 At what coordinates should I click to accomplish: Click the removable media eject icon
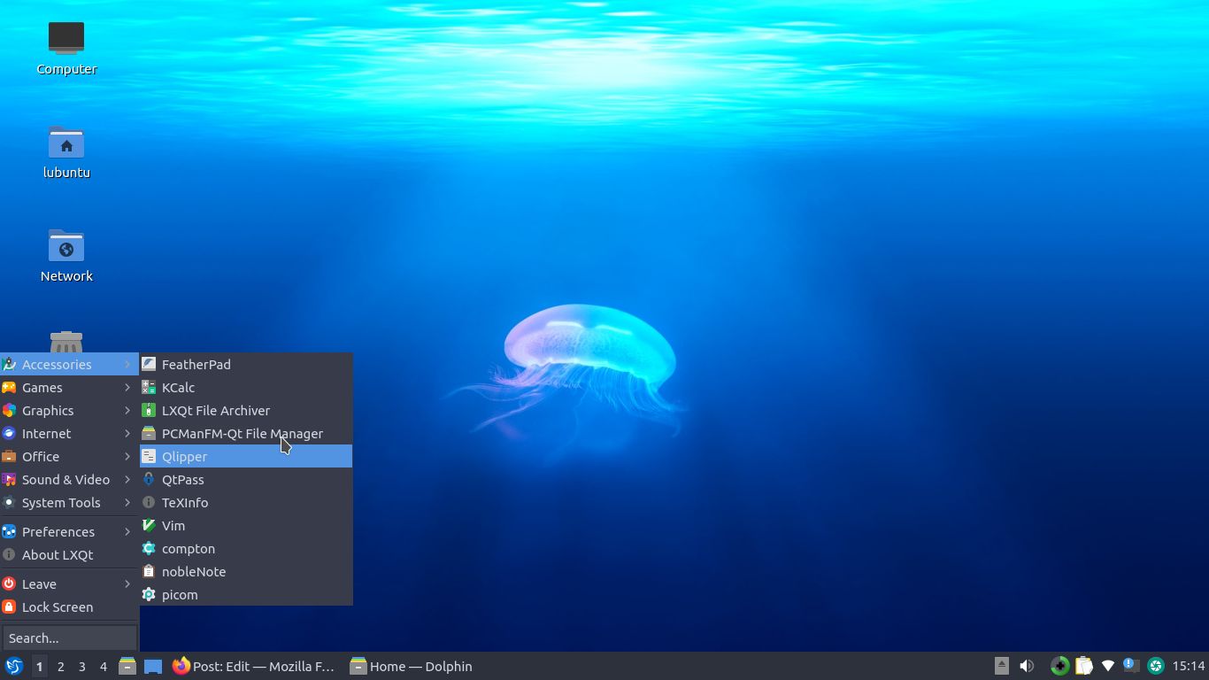click(1002, 666)
